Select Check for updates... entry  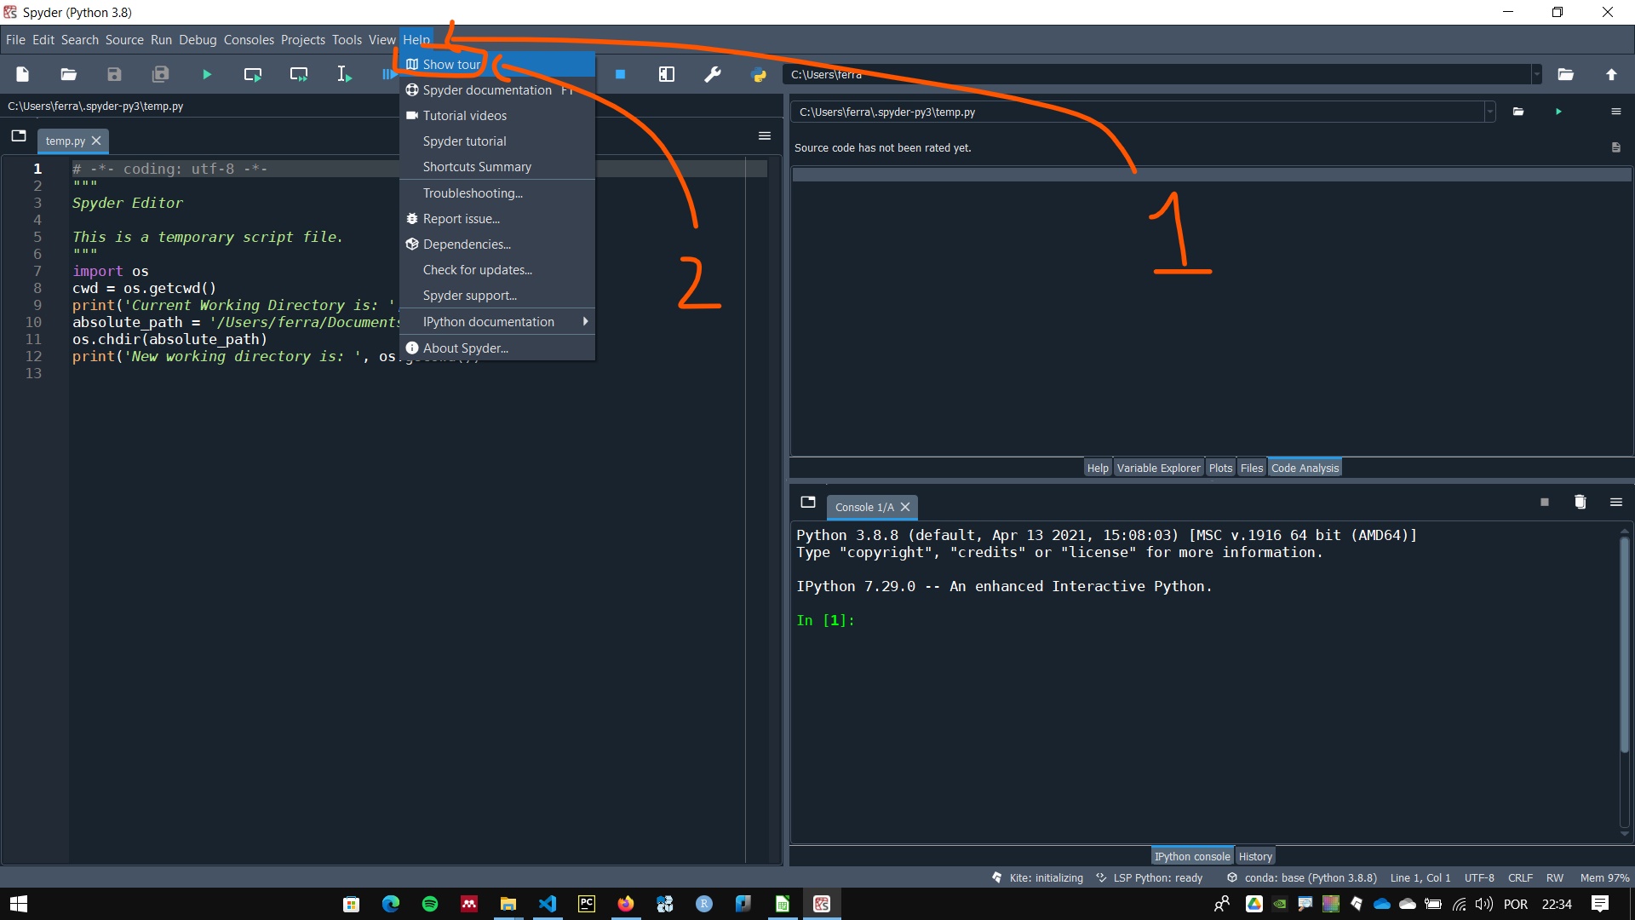point(497,270)
